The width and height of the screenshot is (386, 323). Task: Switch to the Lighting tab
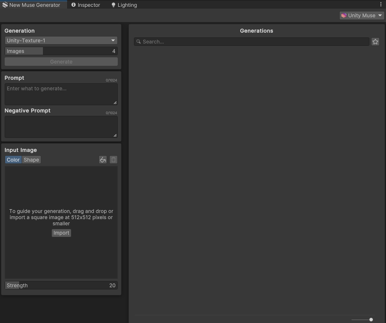[124, 5]
